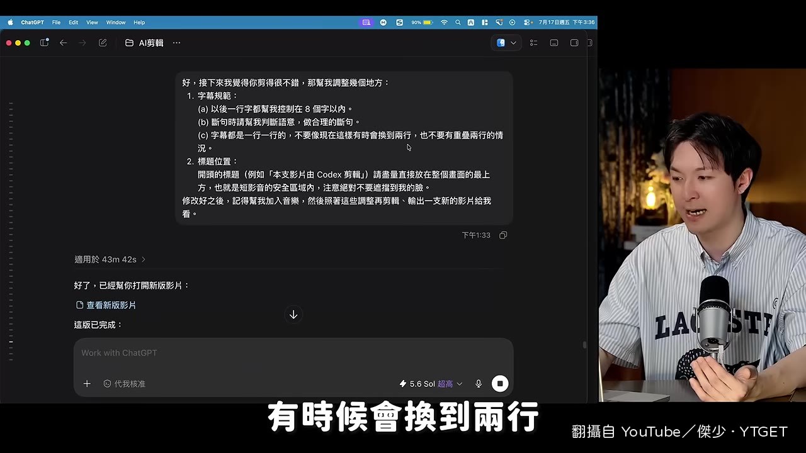Go forward with the right arrow
This screenshot has height=453, width=806.
82,43
